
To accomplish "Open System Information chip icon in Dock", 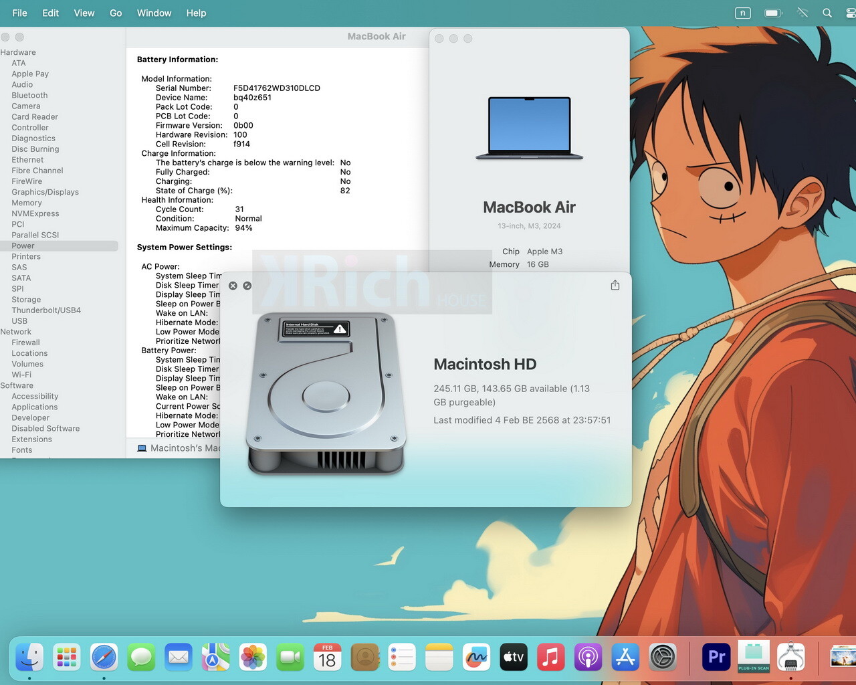I will point(790,656).
